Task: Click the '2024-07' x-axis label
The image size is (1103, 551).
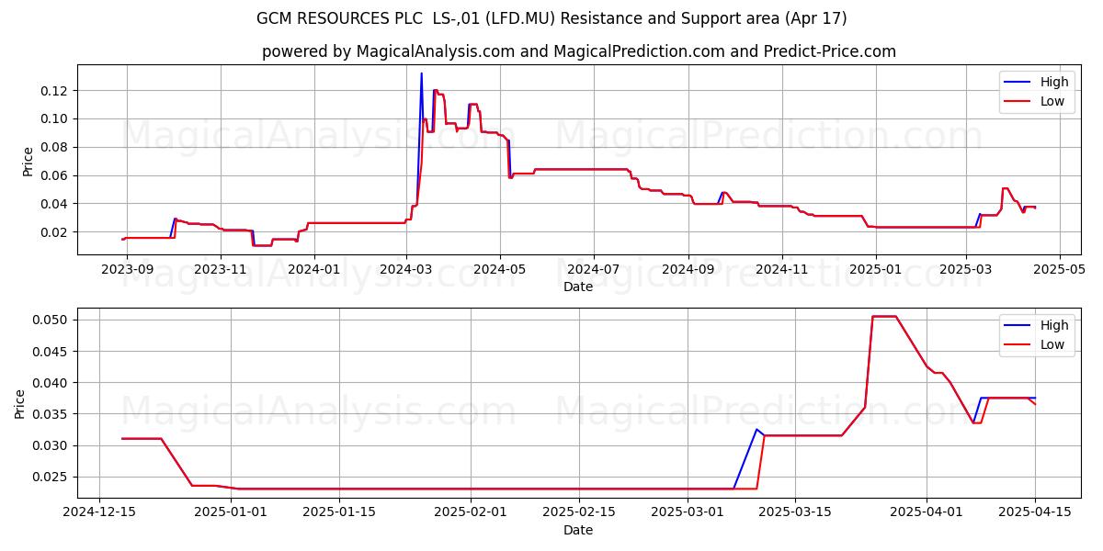Action: pos(594,269)
